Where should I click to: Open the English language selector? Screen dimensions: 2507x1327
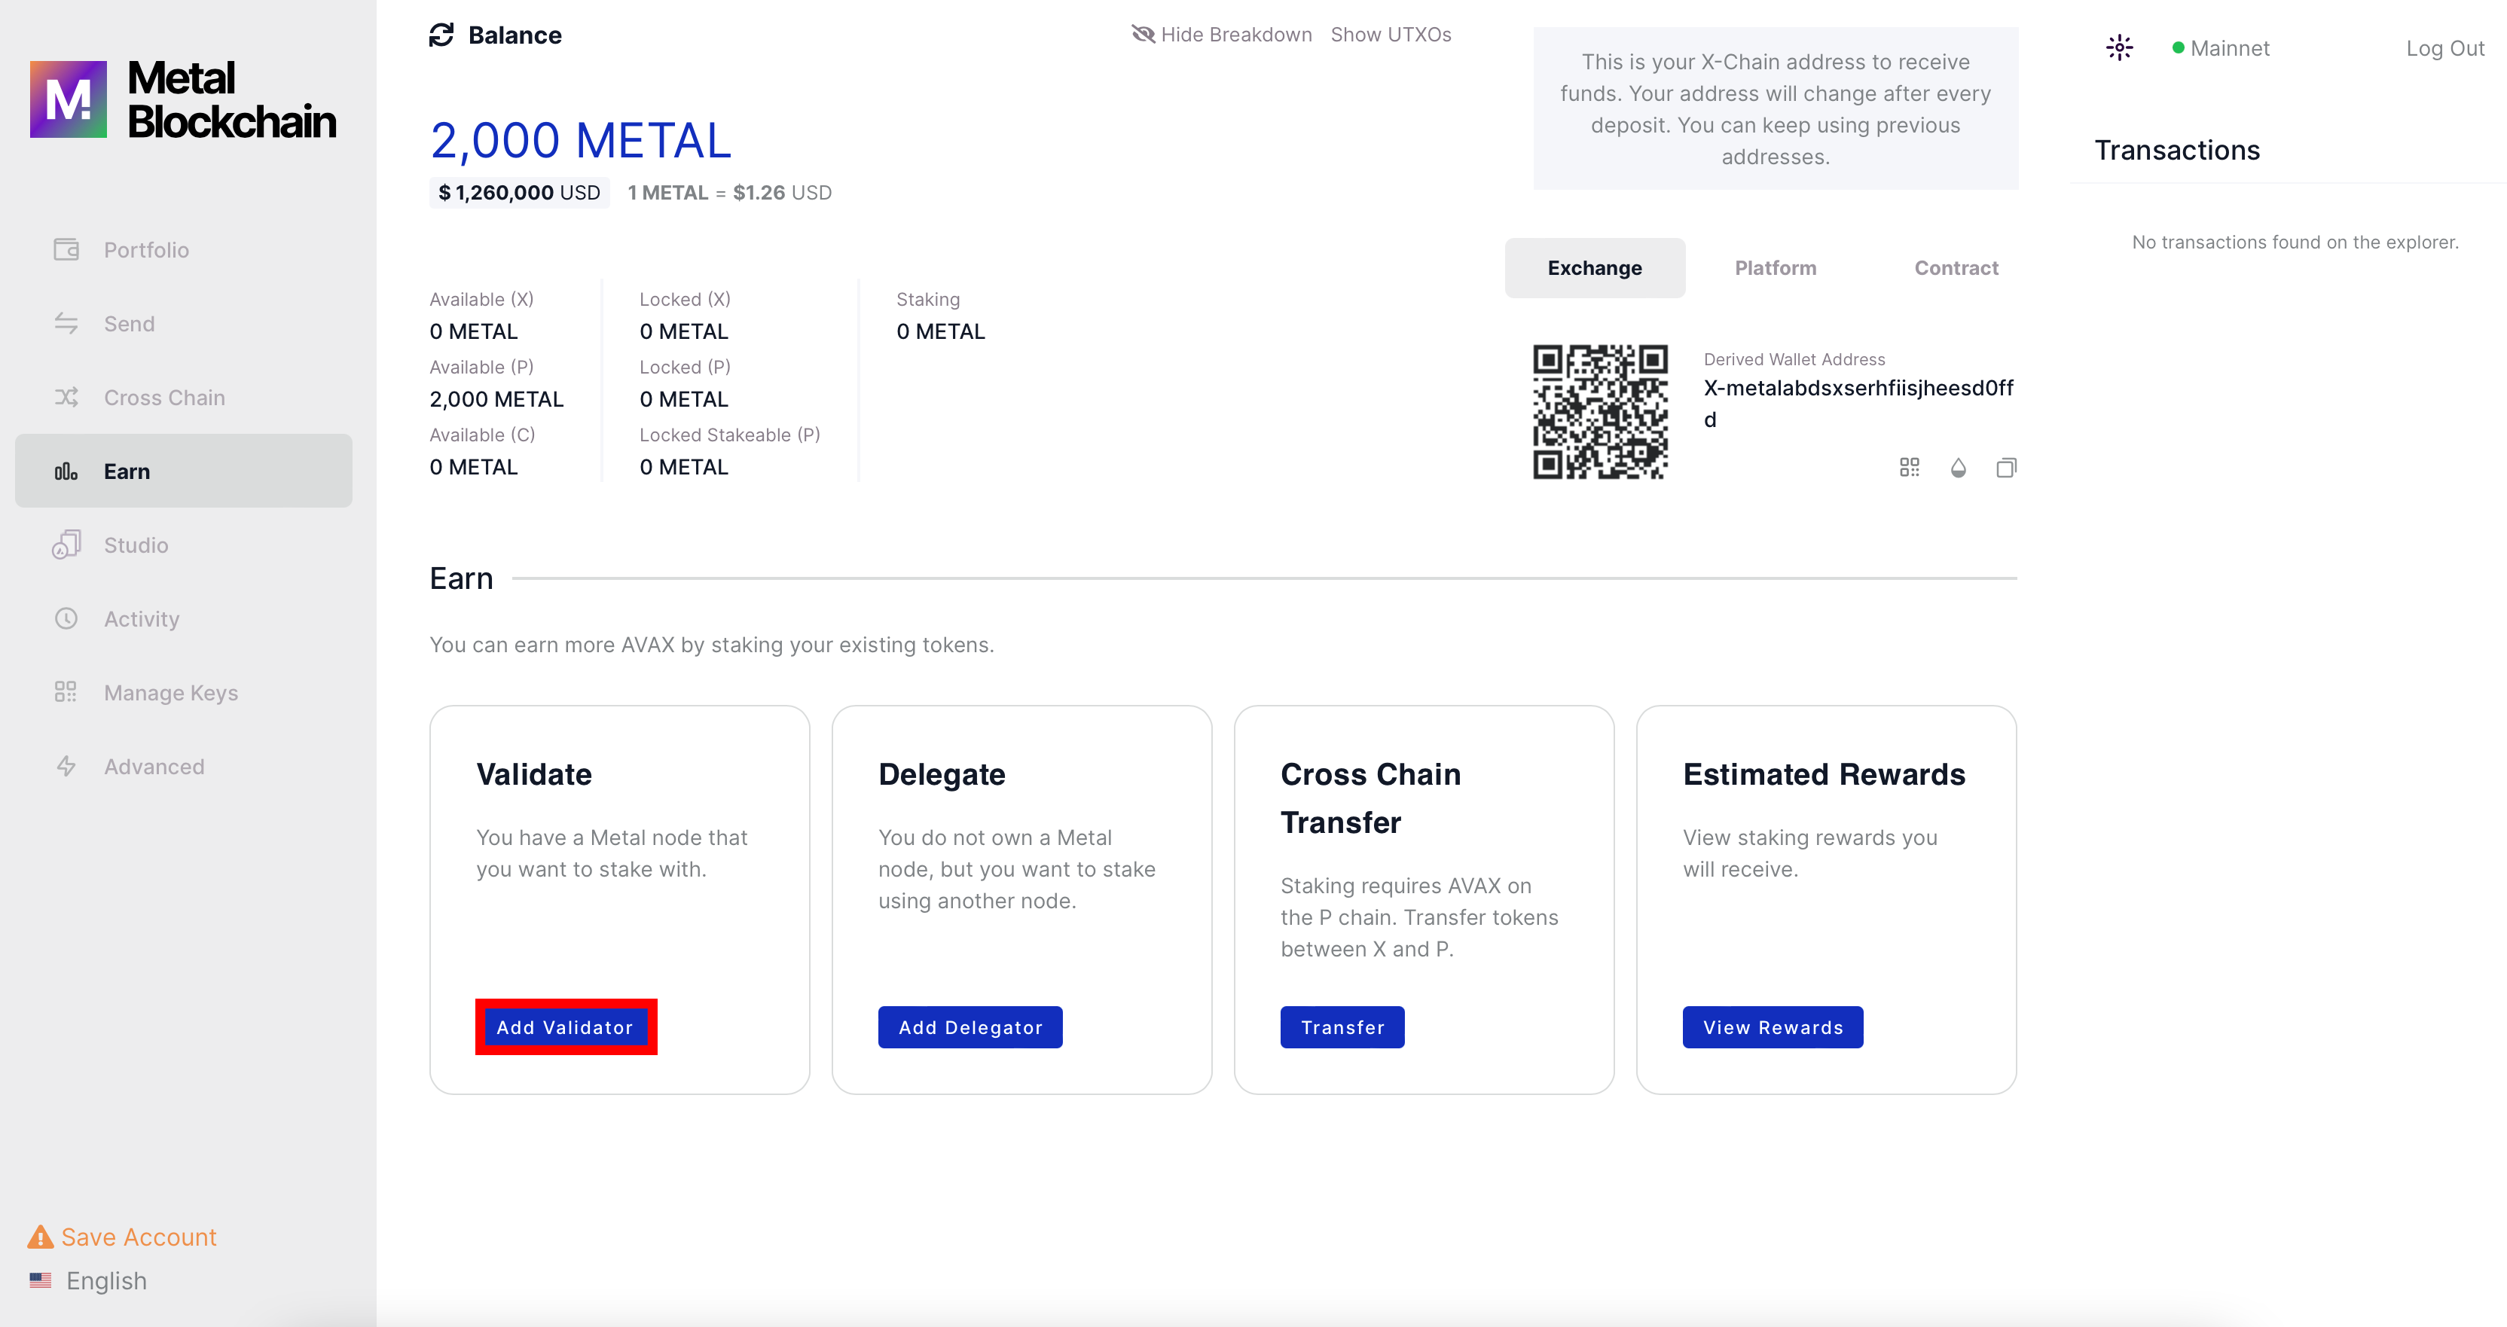(x=105, y=1280)
